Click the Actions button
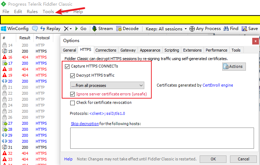This screenshot has height=165, width=260. pyautogui.click(x=234, y=66)
